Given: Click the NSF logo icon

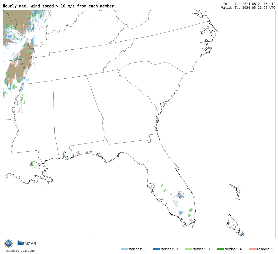Looking at the screenshot, I should click(8, 243).
